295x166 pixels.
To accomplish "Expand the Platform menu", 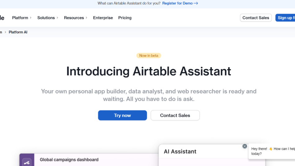I will [x=22, y=18].
